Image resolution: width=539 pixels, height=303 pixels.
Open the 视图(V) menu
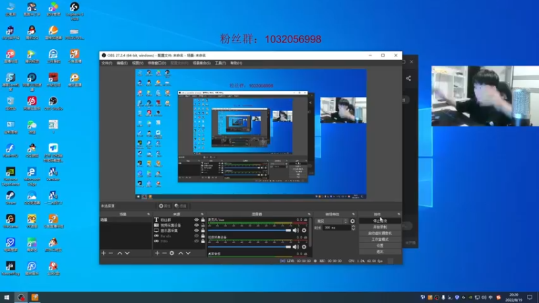tap(137, 63)
